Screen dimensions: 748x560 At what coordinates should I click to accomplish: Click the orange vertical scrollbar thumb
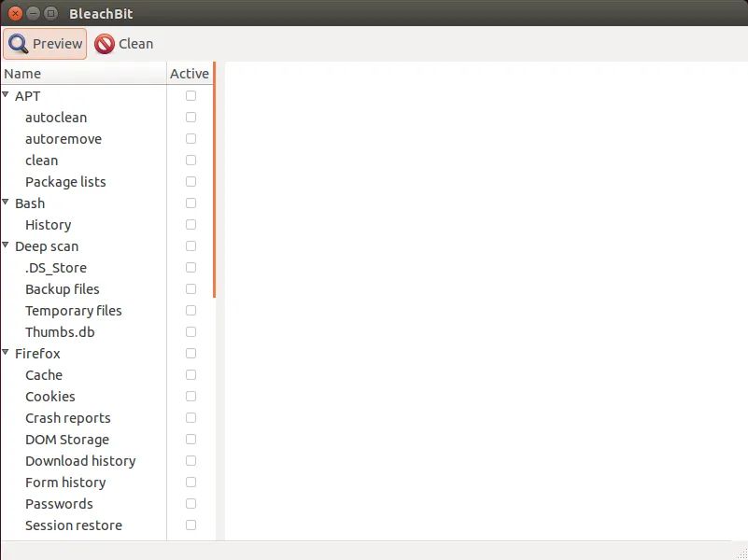[215, 180]
